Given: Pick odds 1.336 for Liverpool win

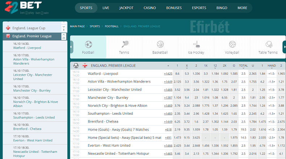Looking at the screenshot, I should point(196,74).
